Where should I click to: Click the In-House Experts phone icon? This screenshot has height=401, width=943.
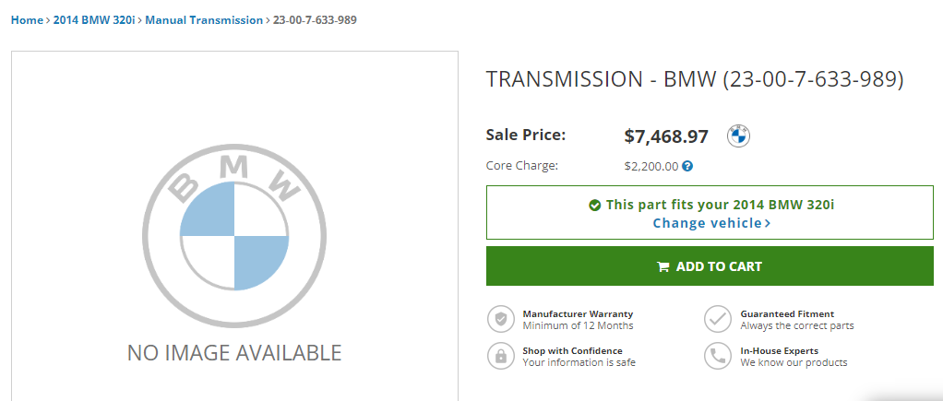click(717, 356)
